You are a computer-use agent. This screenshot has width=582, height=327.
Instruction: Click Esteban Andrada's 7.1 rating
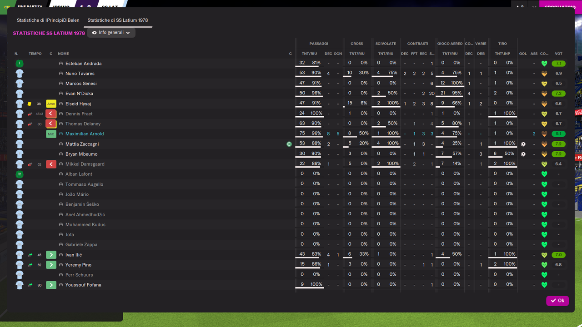[558, 64]
